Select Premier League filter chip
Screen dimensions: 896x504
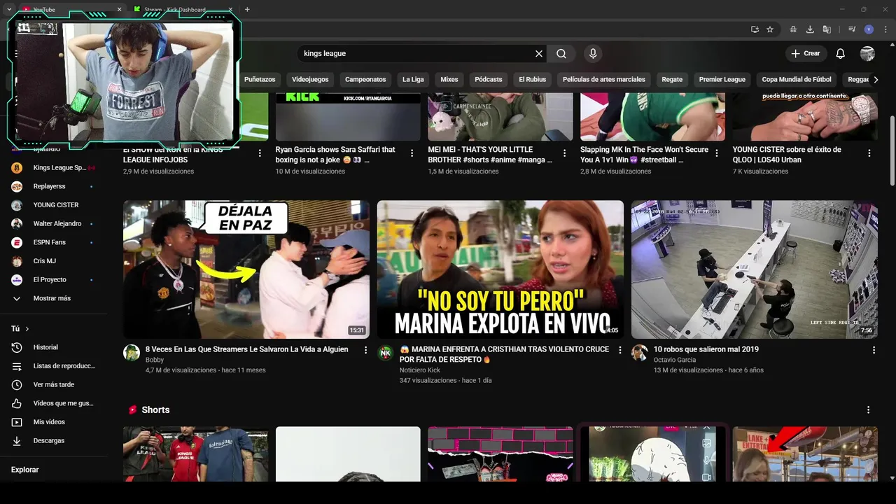tap(722, 80)
